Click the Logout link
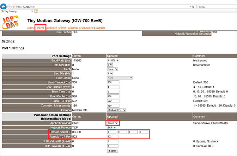The width and height of the screenshot is (237, 156). tap(100, 28)
